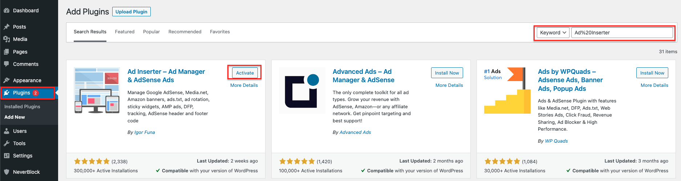Switch to the Favorites tab
The height and width of the screenshot is (181, 681).
tap(220, 32)
